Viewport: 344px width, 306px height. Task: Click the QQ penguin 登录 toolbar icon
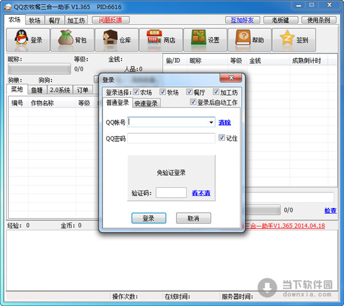28,40
